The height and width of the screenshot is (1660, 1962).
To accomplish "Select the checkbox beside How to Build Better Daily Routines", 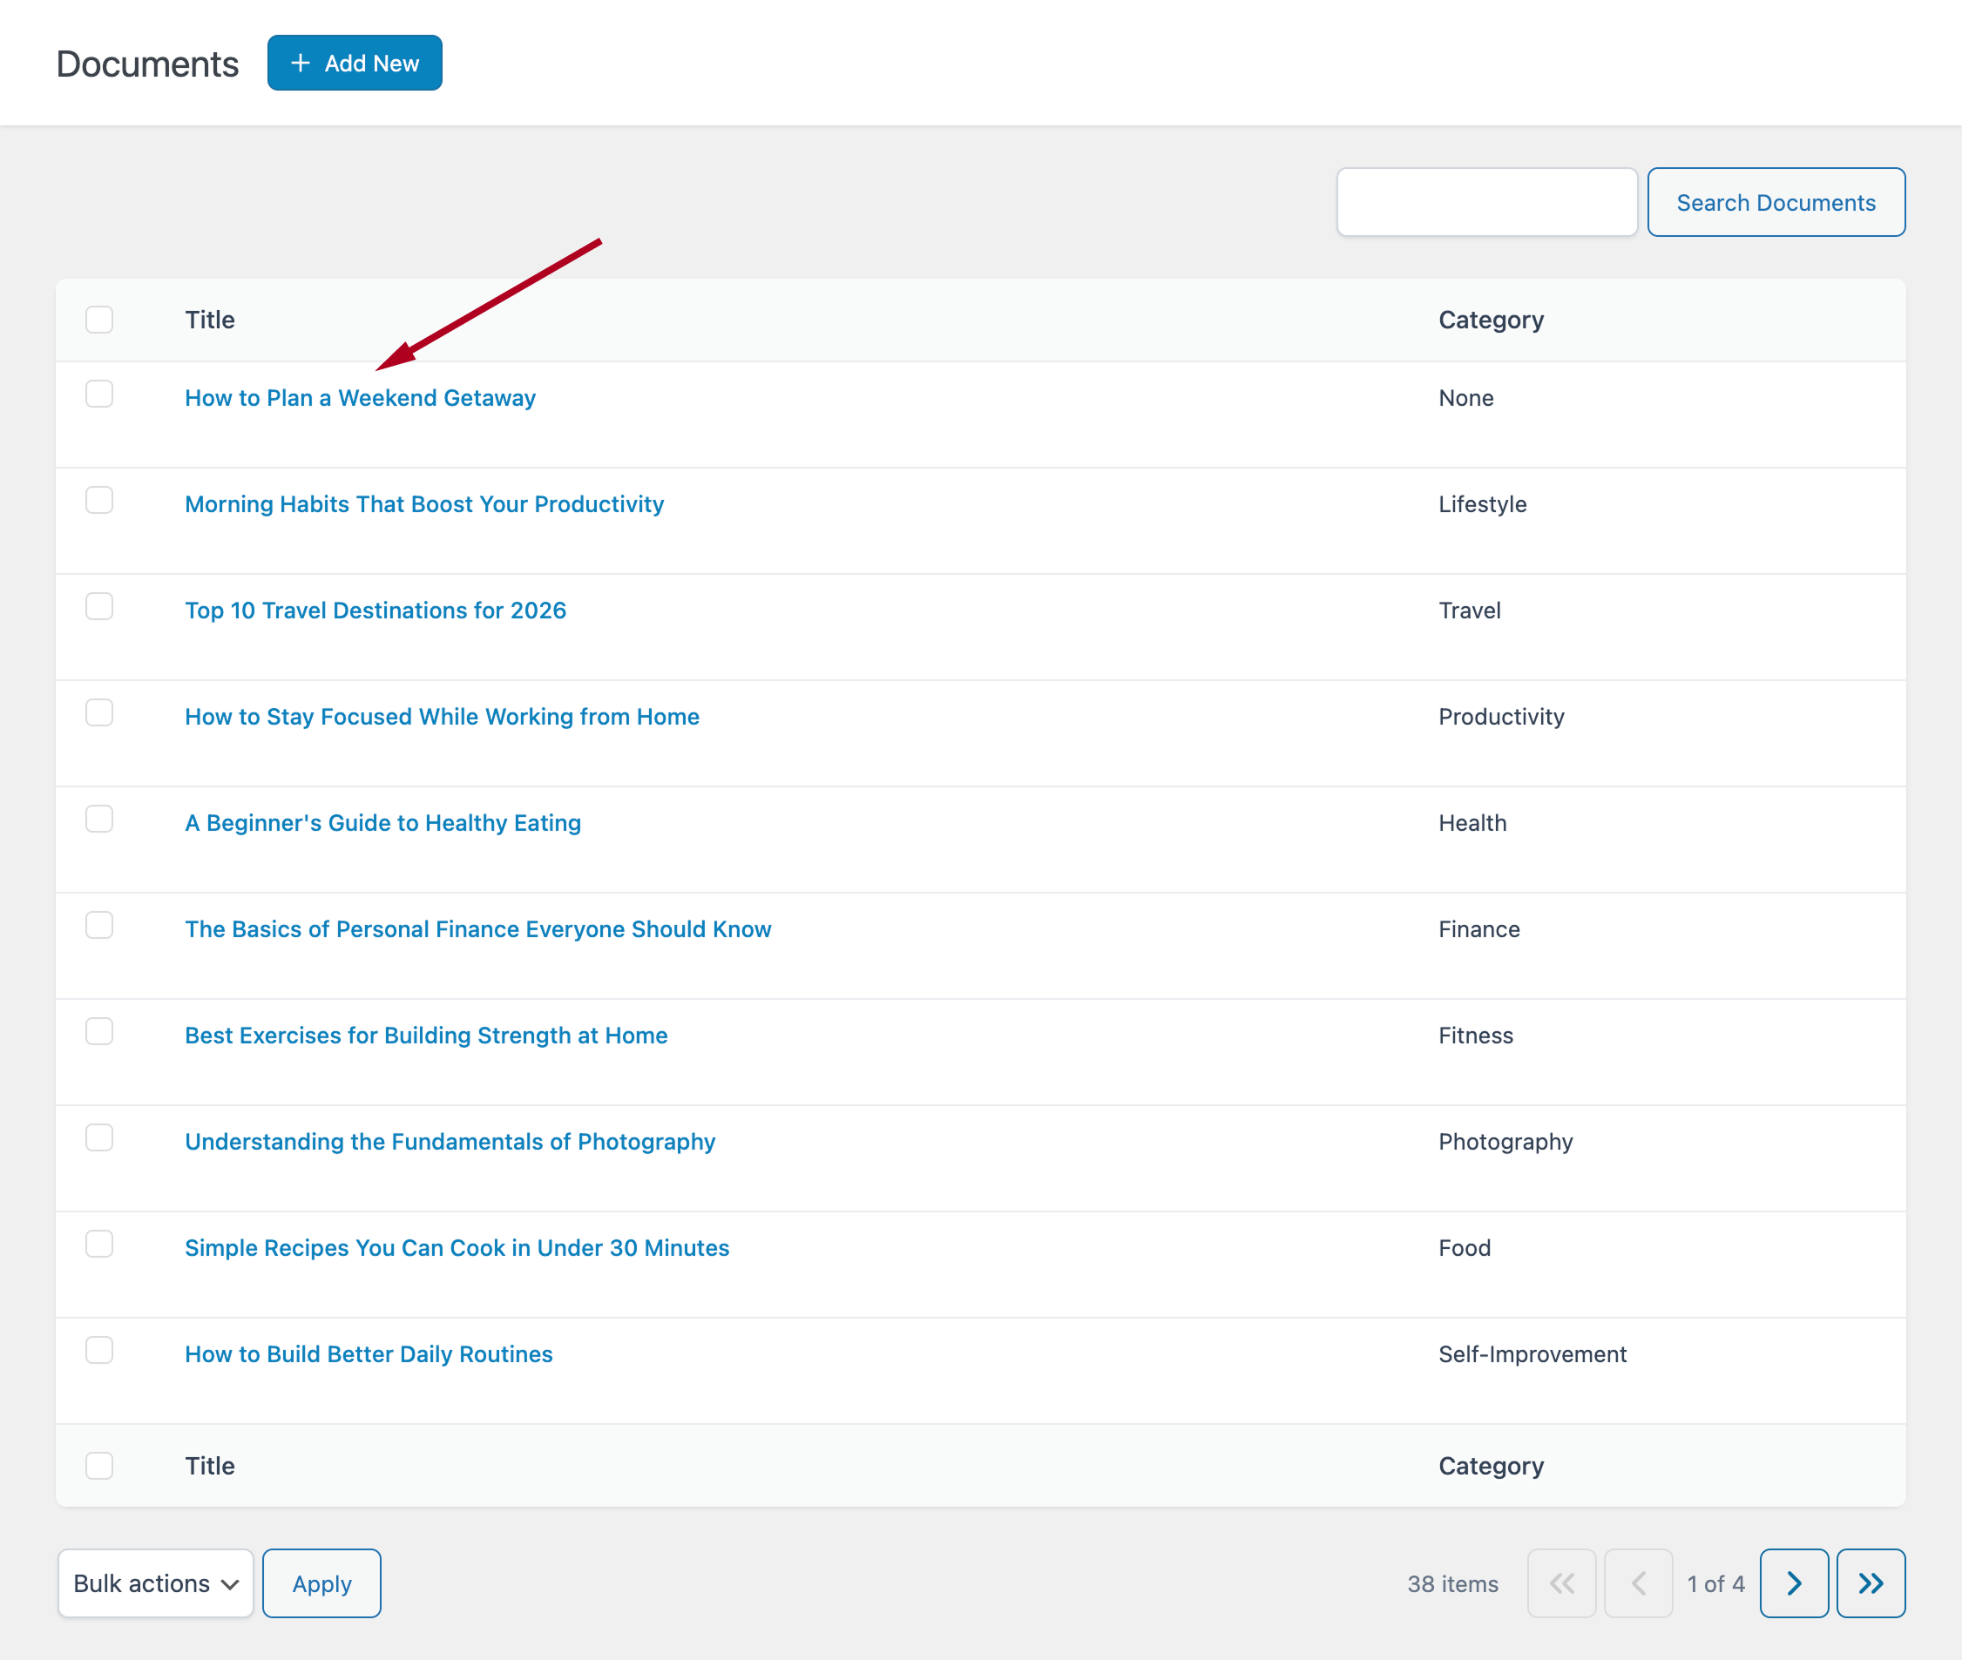I will point(98,1351).
